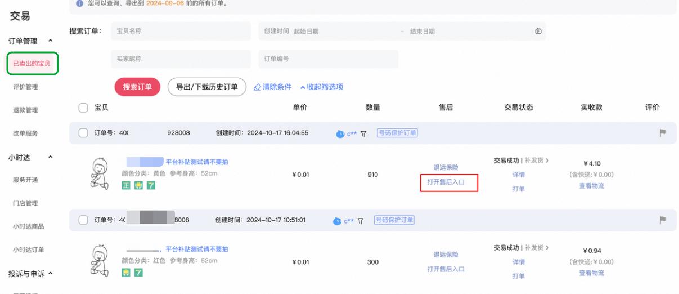Open product thumbnail of the 红色 item
Viewport: 679px width, 294px height.
100,261
